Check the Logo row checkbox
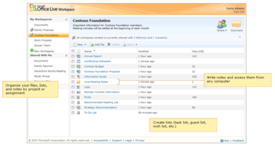275x147 pixels. pos(73,87)
